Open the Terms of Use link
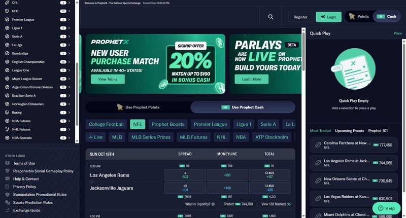 (x=24, y=163)
